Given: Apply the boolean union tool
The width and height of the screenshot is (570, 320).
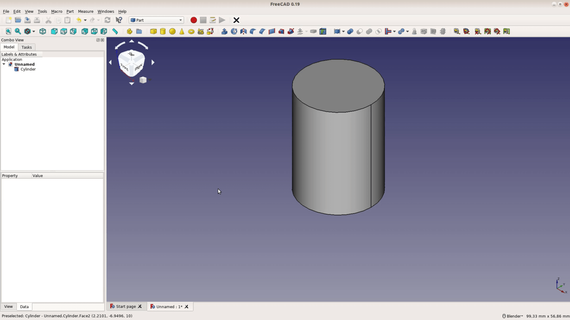Looking at the screenshot, I should [x=369, y=31].
